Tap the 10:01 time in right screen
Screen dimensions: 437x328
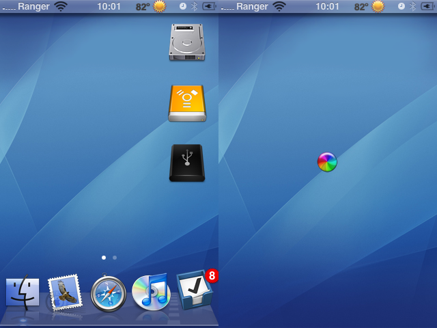(x=327, y=6)
